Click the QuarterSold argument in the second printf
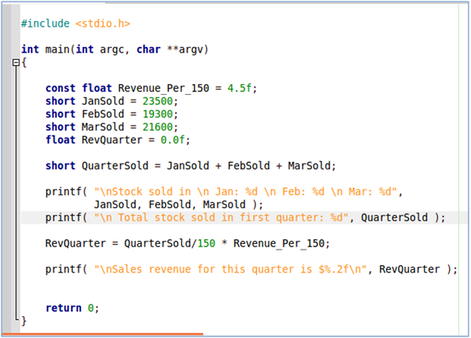This screenshot has height=338, width=471. pos(394,217)
